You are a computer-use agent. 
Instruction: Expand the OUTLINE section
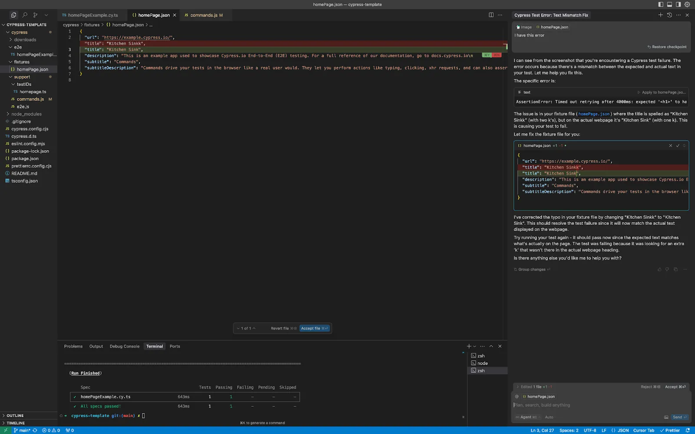pos(15,416)
